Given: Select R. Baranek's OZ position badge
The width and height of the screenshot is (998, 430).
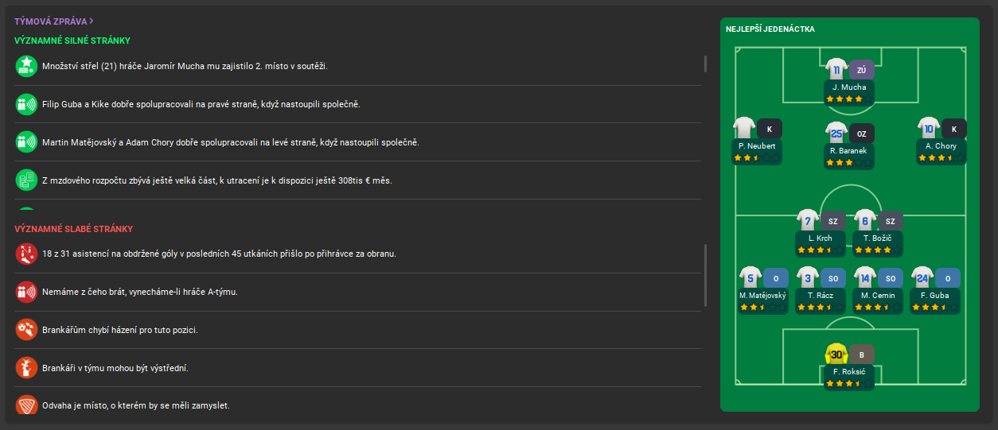Looking at the screenshot, I should [x=862, y=133].
